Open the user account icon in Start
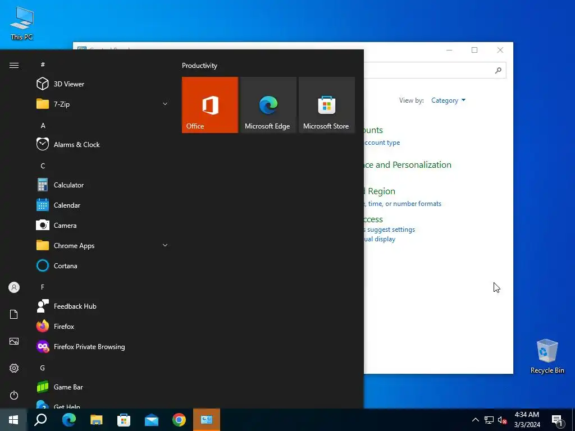Image resolution: width=575 pixels, height=431 pixels. (x=14, y=287)
